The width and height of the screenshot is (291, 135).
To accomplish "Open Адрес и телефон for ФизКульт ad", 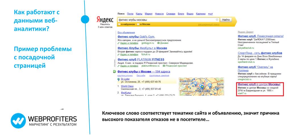I will [129, 54].
